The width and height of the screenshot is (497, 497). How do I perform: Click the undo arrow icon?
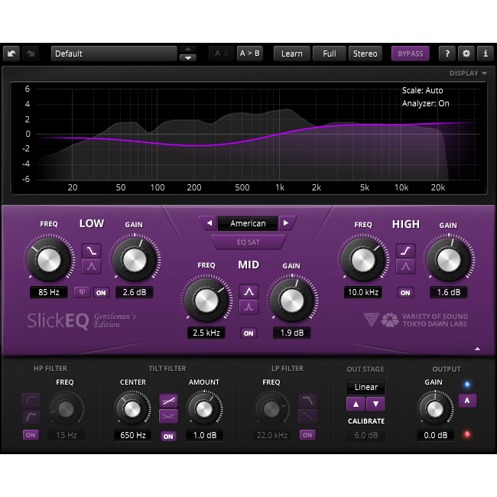[x=11, y=54]
